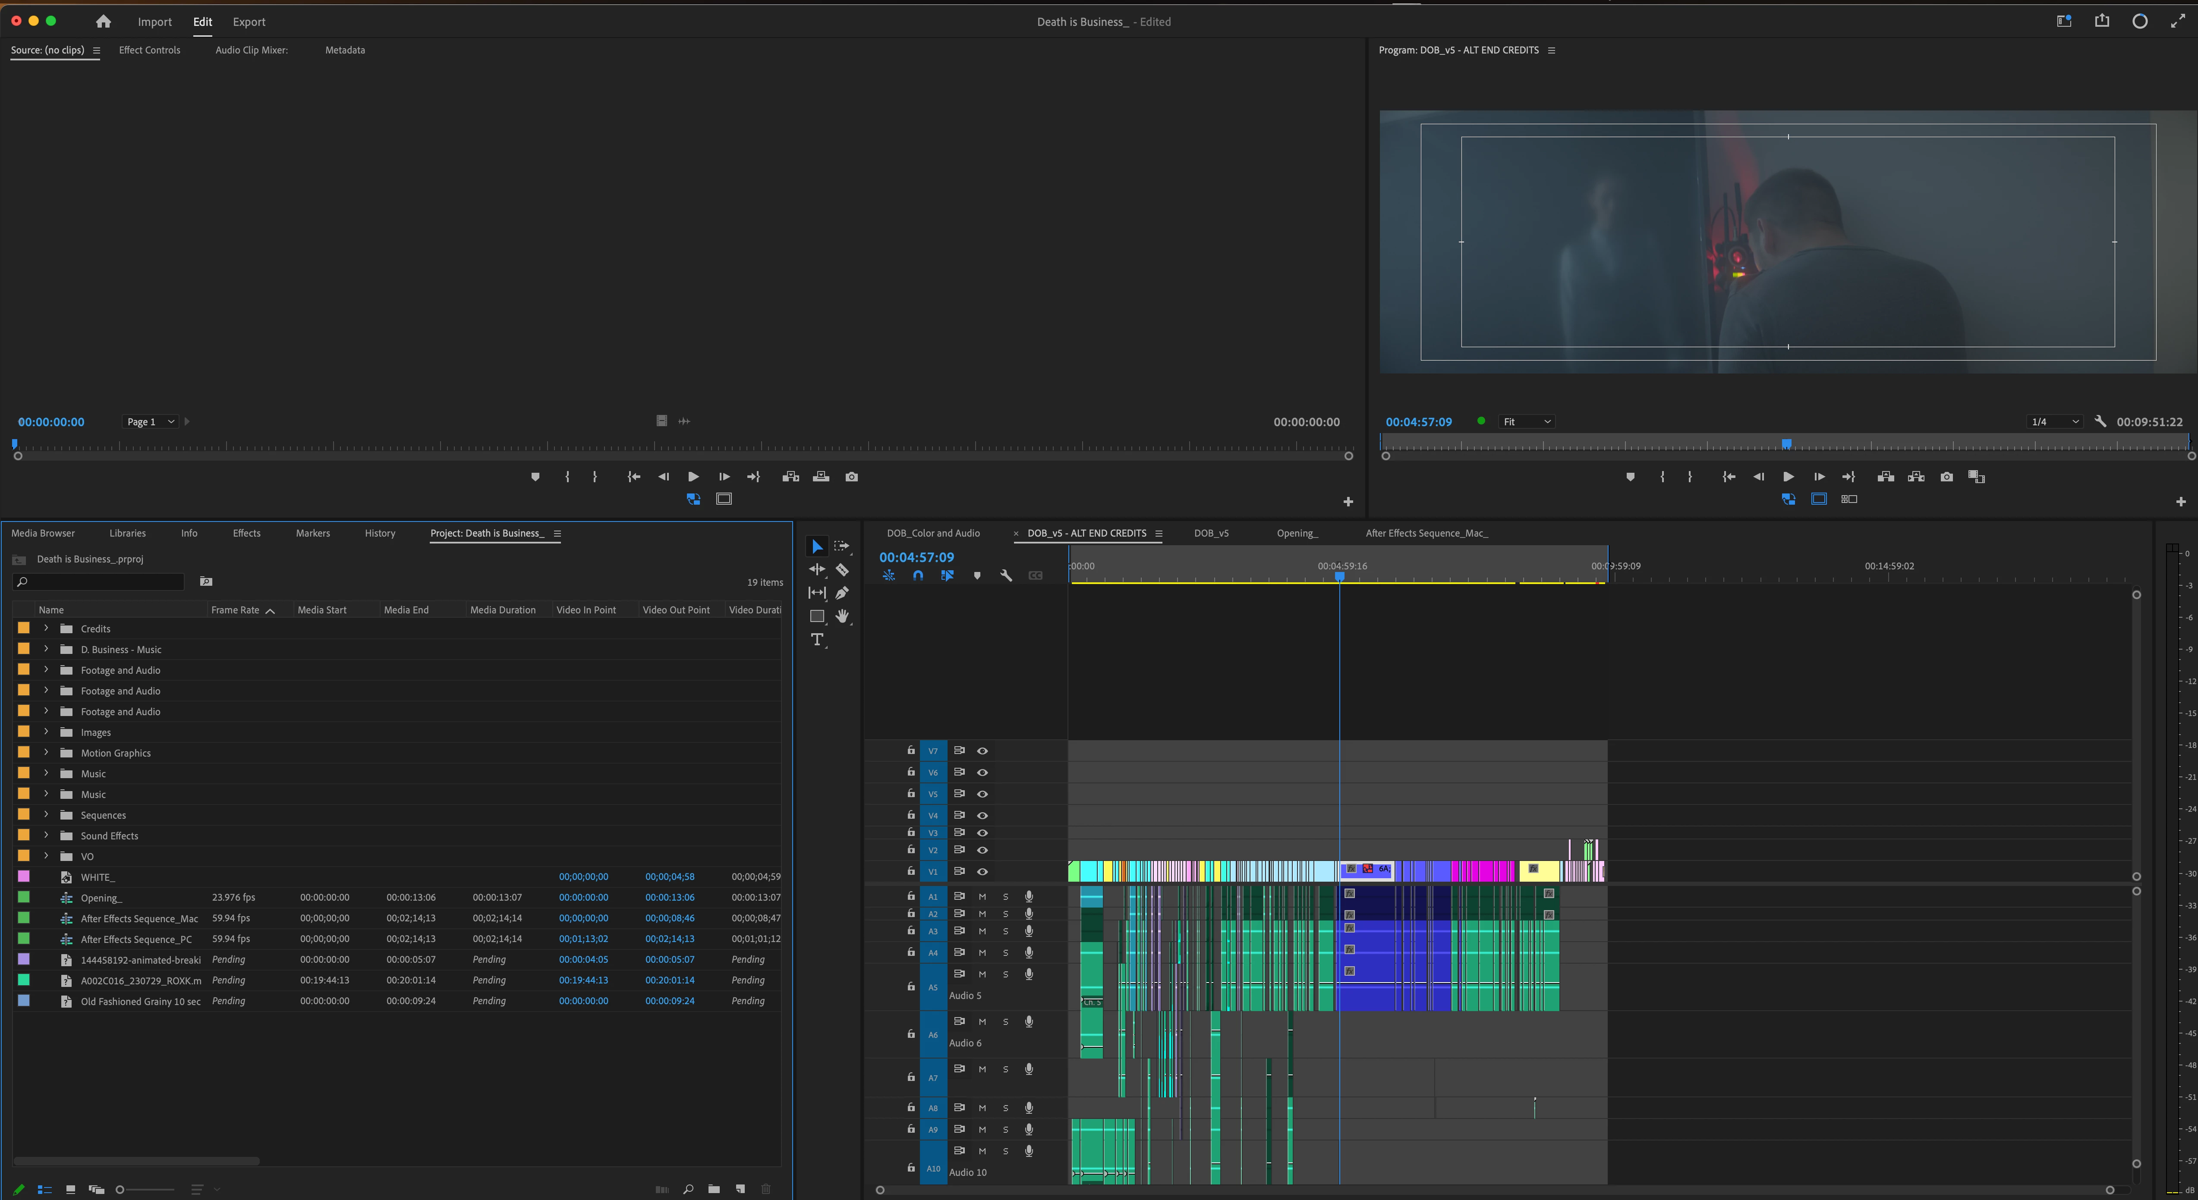Viewport: 2198px width, 1200px height.
Task: Click New Bin folder icon in Project panel
Action: click(x=713, y=1189)
